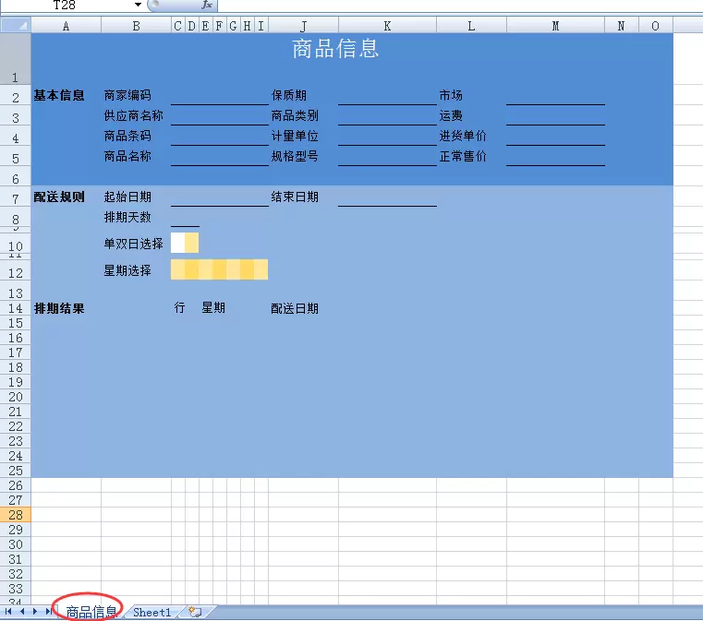
Task: Click the first sheet navigation arrow
Action: pos(8,612)
